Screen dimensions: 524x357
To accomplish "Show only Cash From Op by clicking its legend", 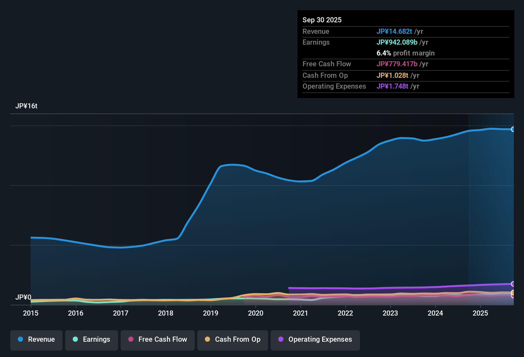I will point(232,339).
